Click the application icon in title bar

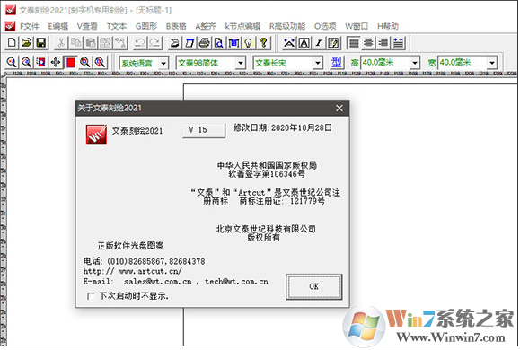pyautogui.click(x=11, y=10)
